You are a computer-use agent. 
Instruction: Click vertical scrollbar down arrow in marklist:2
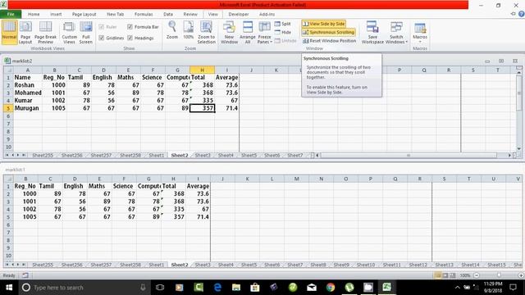tap(518, 148)
